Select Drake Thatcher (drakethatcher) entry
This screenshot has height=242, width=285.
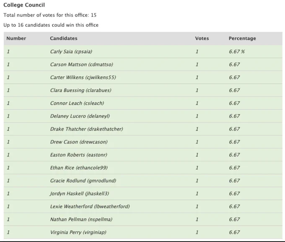pos(143,129)
